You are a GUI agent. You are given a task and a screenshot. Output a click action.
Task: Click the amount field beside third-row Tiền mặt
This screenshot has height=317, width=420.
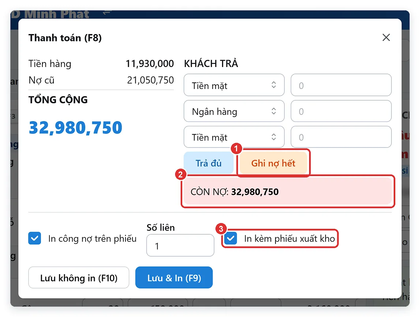click(341, 137)
